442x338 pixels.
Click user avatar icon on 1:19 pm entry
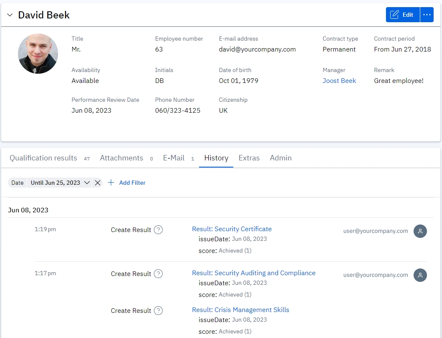tap(420, 231)
